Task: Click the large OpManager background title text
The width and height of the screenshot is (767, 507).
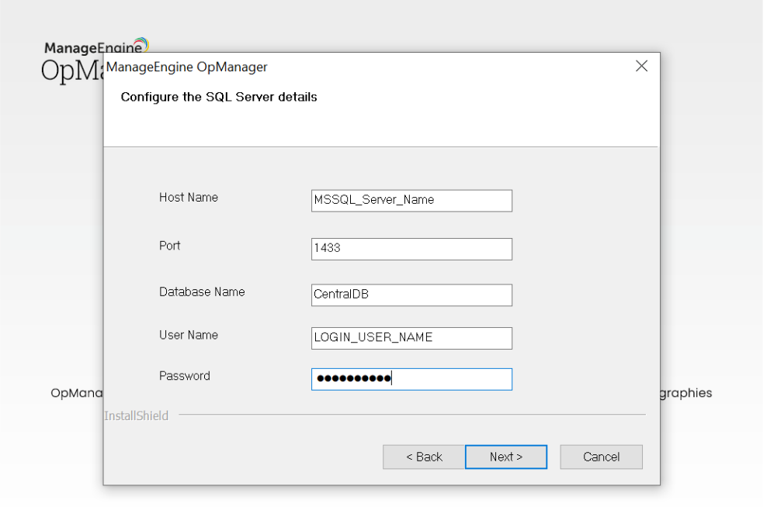Action: (71, 71)
